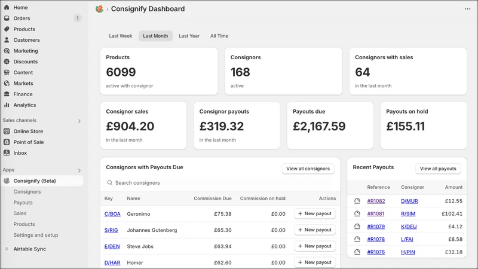The image size is (478, 269).
Task: Open consignor R/SIM link in Recent Payouts
Action: [x=408, y=214]
